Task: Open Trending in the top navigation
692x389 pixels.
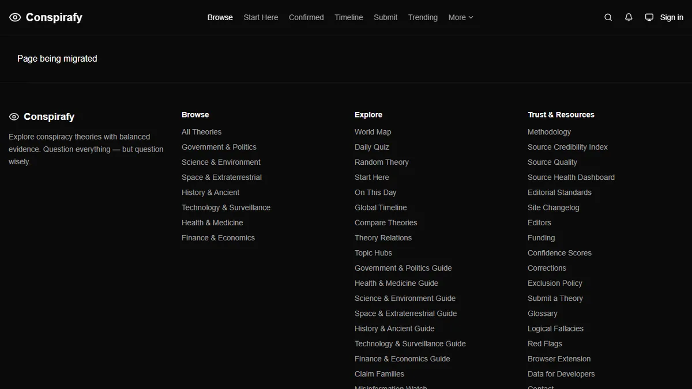Action: (423, 17)
